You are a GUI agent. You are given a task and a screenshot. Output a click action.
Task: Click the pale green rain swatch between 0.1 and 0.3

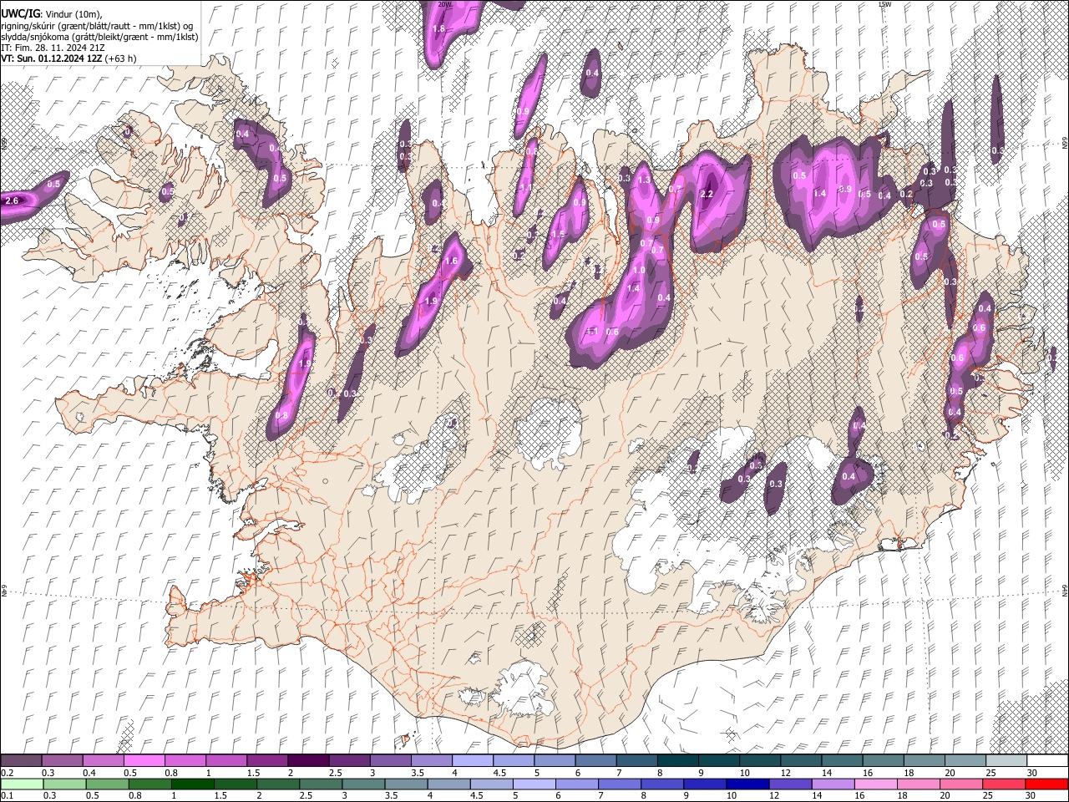coord(21,784)
